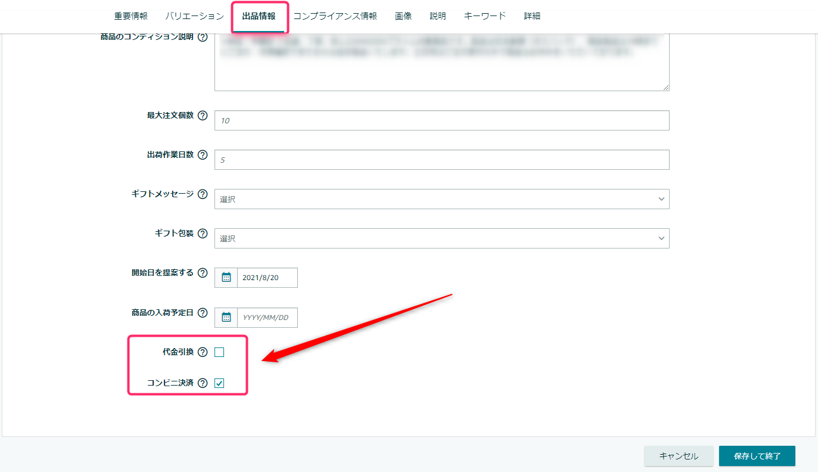Click the キャンセル button
Screen dimensions: 818x472
(x=679, y=456)
